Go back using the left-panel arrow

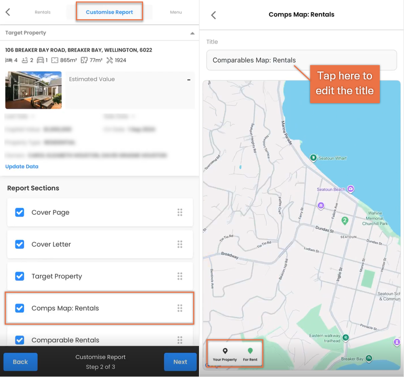(x=8, y=12)
